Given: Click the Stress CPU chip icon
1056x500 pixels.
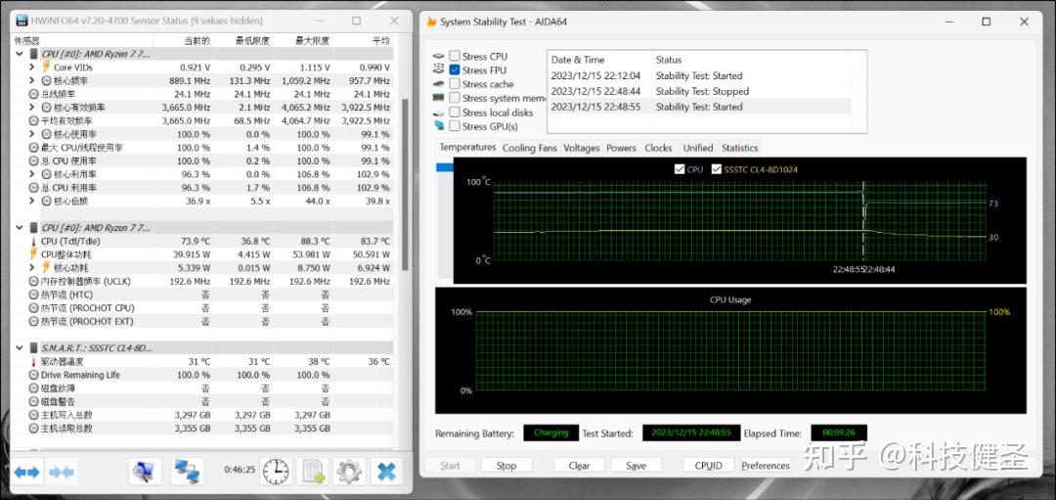Looking at the screenshot, I should (x=439, y=56).
